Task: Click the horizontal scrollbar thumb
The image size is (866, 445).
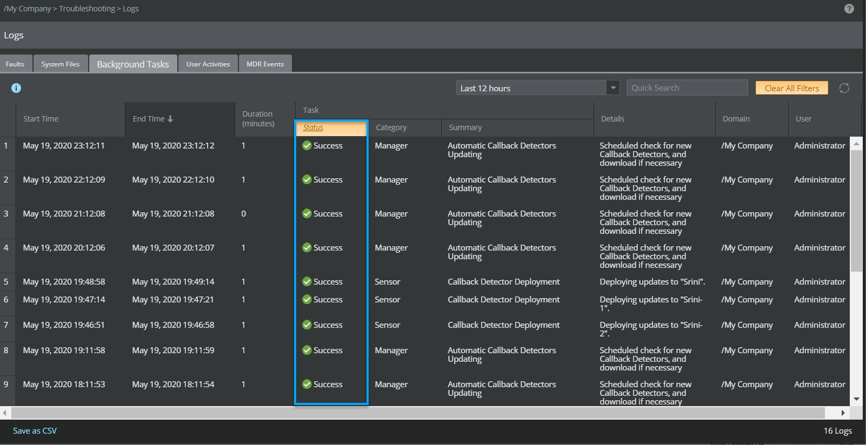Action: click(x=418, y=413)
